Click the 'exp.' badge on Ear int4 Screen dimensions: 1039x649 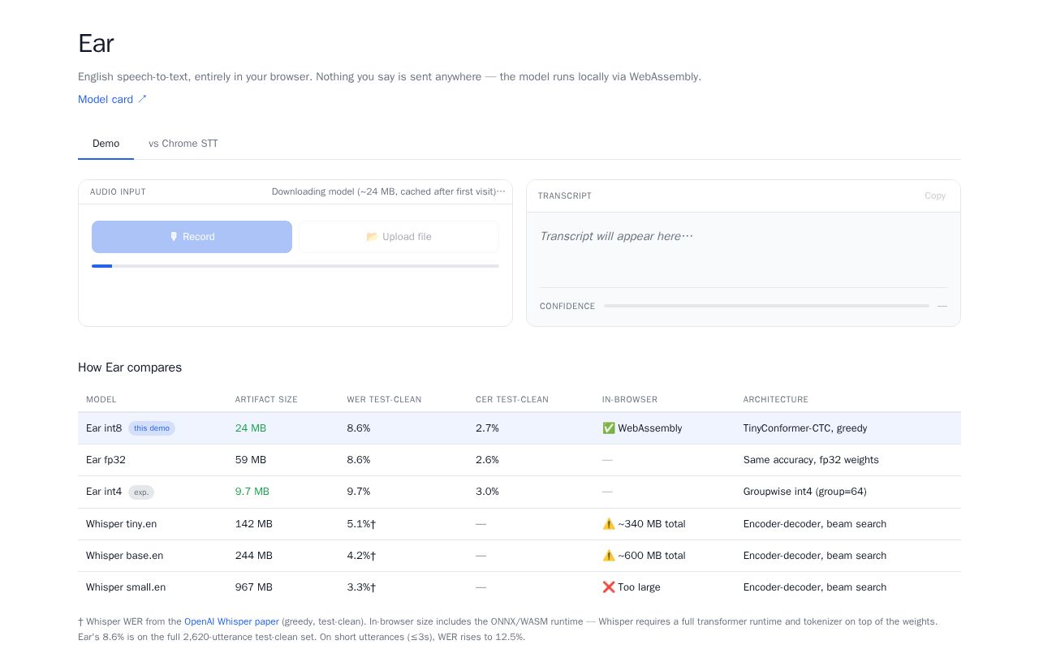(x=141, y=492)
